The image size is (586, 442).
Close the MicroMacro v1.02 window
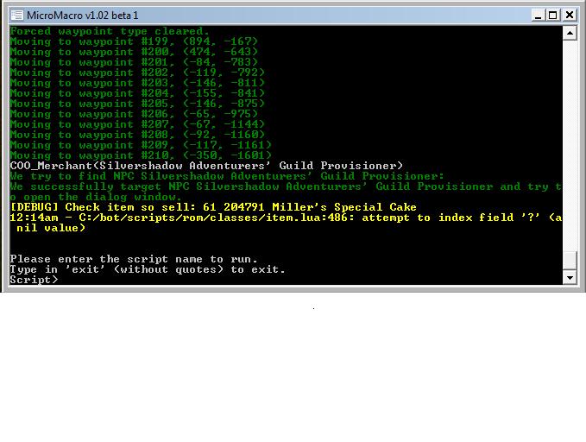570,15
